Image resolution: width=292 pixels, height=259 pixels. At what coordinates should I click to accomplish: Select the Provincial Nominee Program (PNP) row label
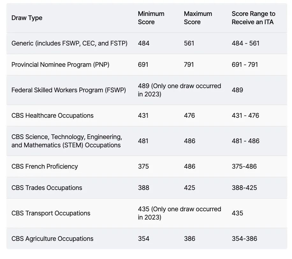(60, 65)
